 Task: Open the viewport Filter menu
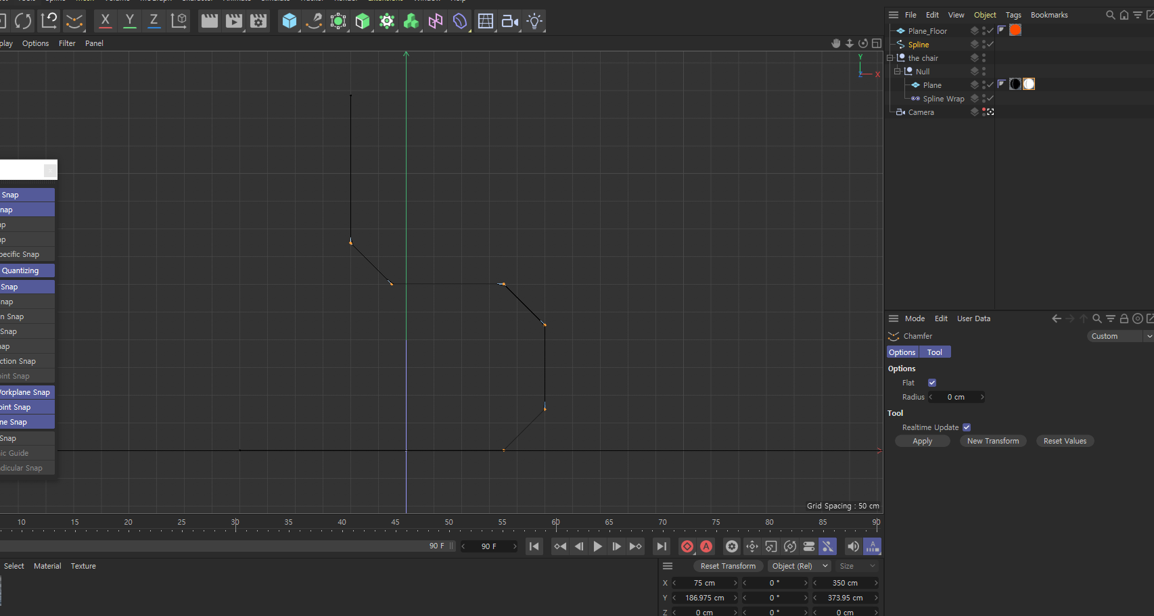pos(67,43)
